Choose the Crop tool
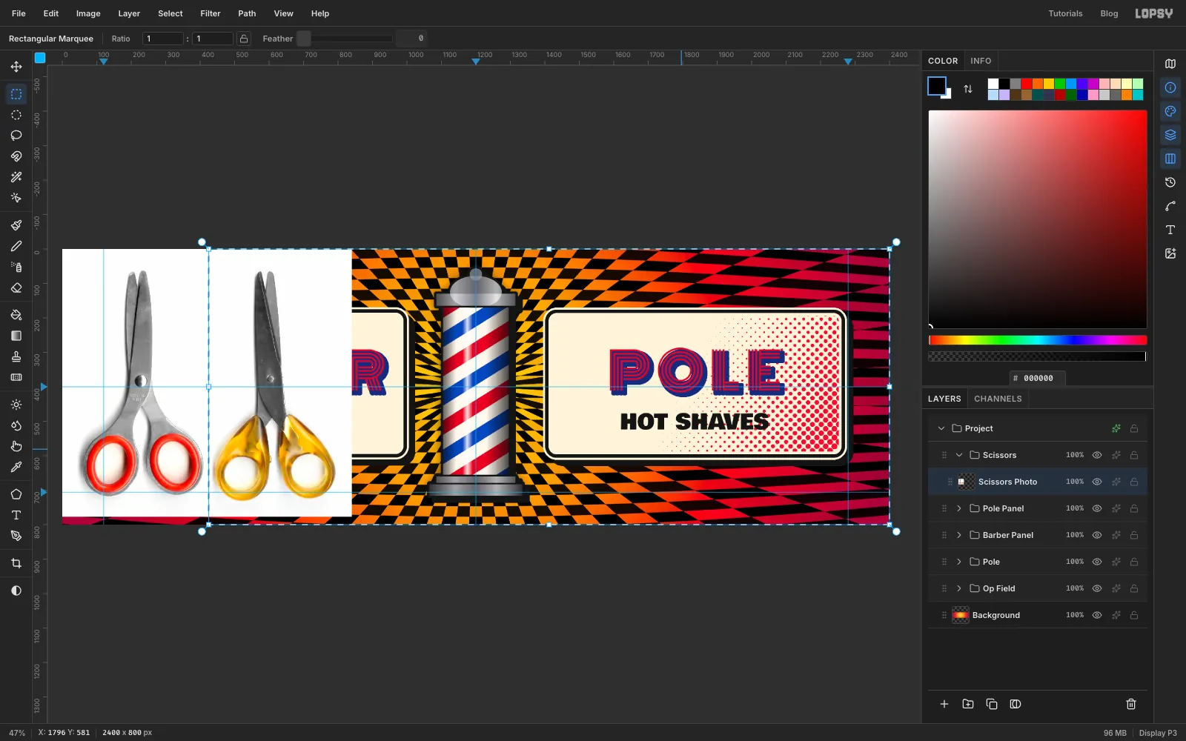 (x=16, y=563)
